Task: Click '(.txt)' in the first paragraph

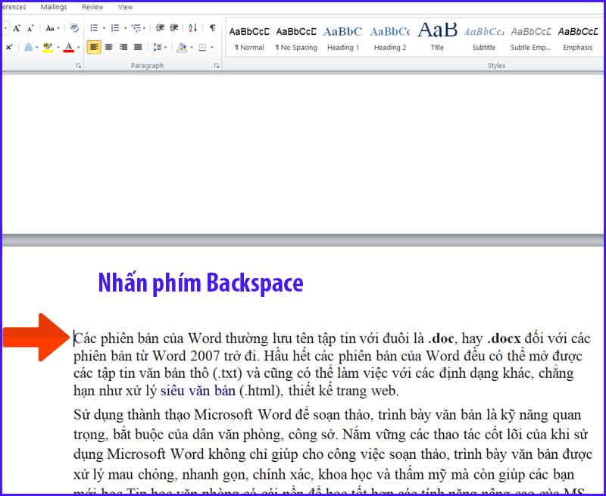Action: click(228, 373)
